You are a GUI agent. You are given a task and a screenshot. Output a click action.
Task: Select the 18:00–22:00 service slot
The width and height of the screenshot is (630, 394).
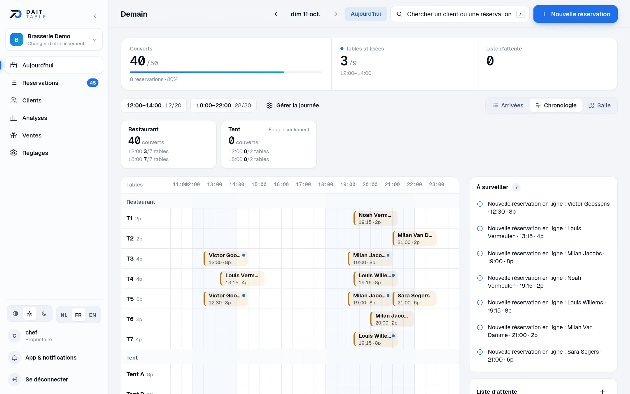tap(223, 105)
